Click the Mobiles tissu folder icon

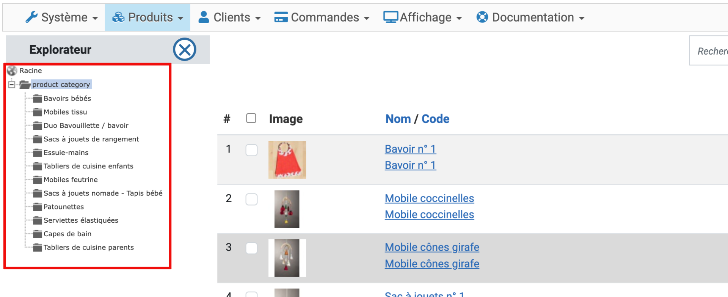(37, 112)
